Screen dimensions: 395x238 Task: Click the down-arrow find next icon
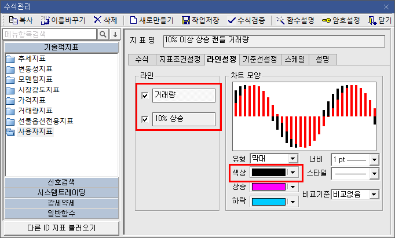coord(115,34)
